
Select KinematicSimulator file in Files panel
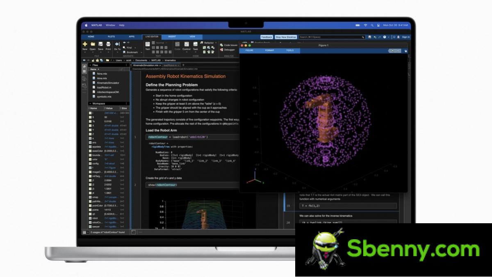coord(108,82)
